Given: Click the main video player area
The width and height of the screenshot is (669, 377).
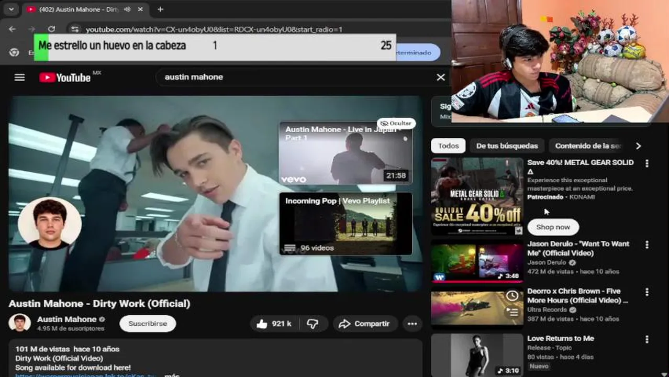Looking at the screenshot, I should 215,193.
